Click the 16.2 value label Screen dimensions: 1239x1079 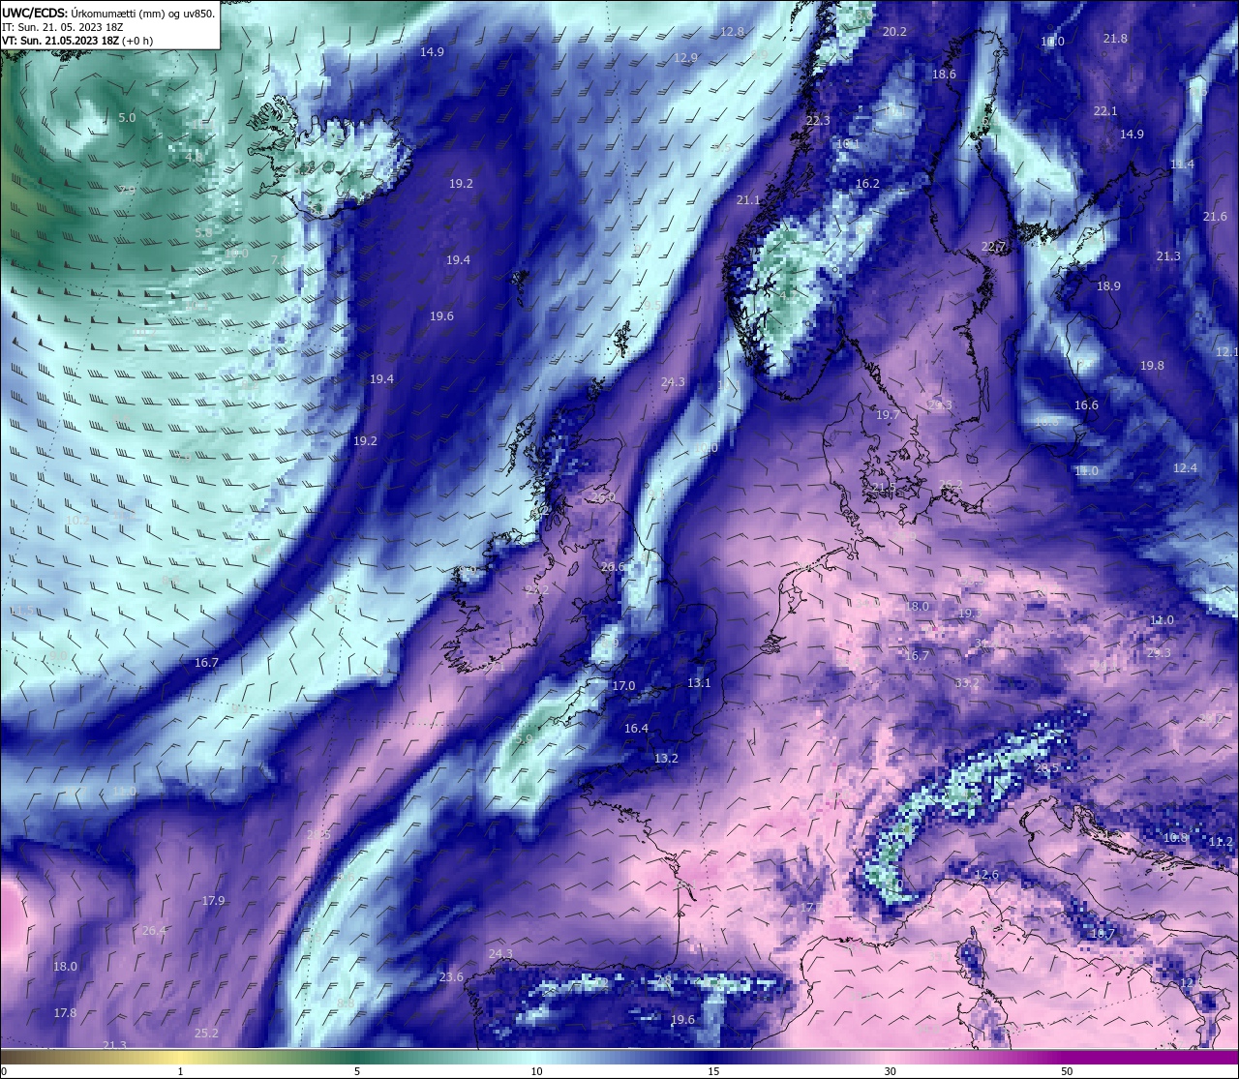tap(867, 184)
